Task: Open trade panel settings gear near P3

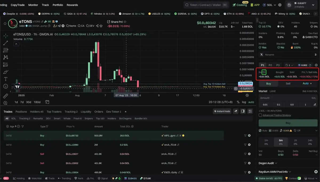Action: 316,65
